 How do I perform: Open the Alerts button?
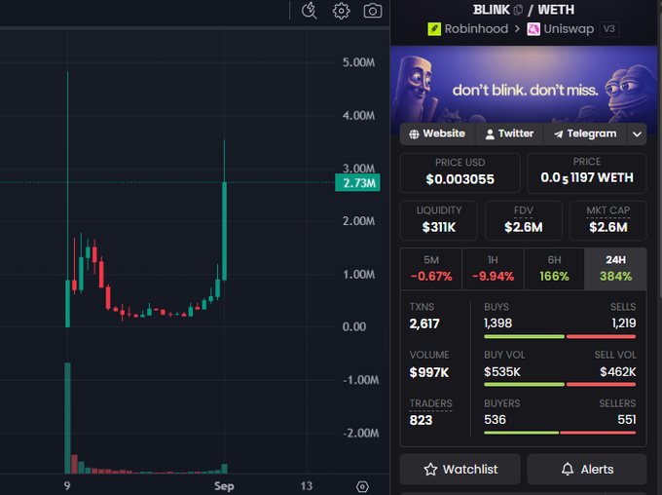pos(587,470)
